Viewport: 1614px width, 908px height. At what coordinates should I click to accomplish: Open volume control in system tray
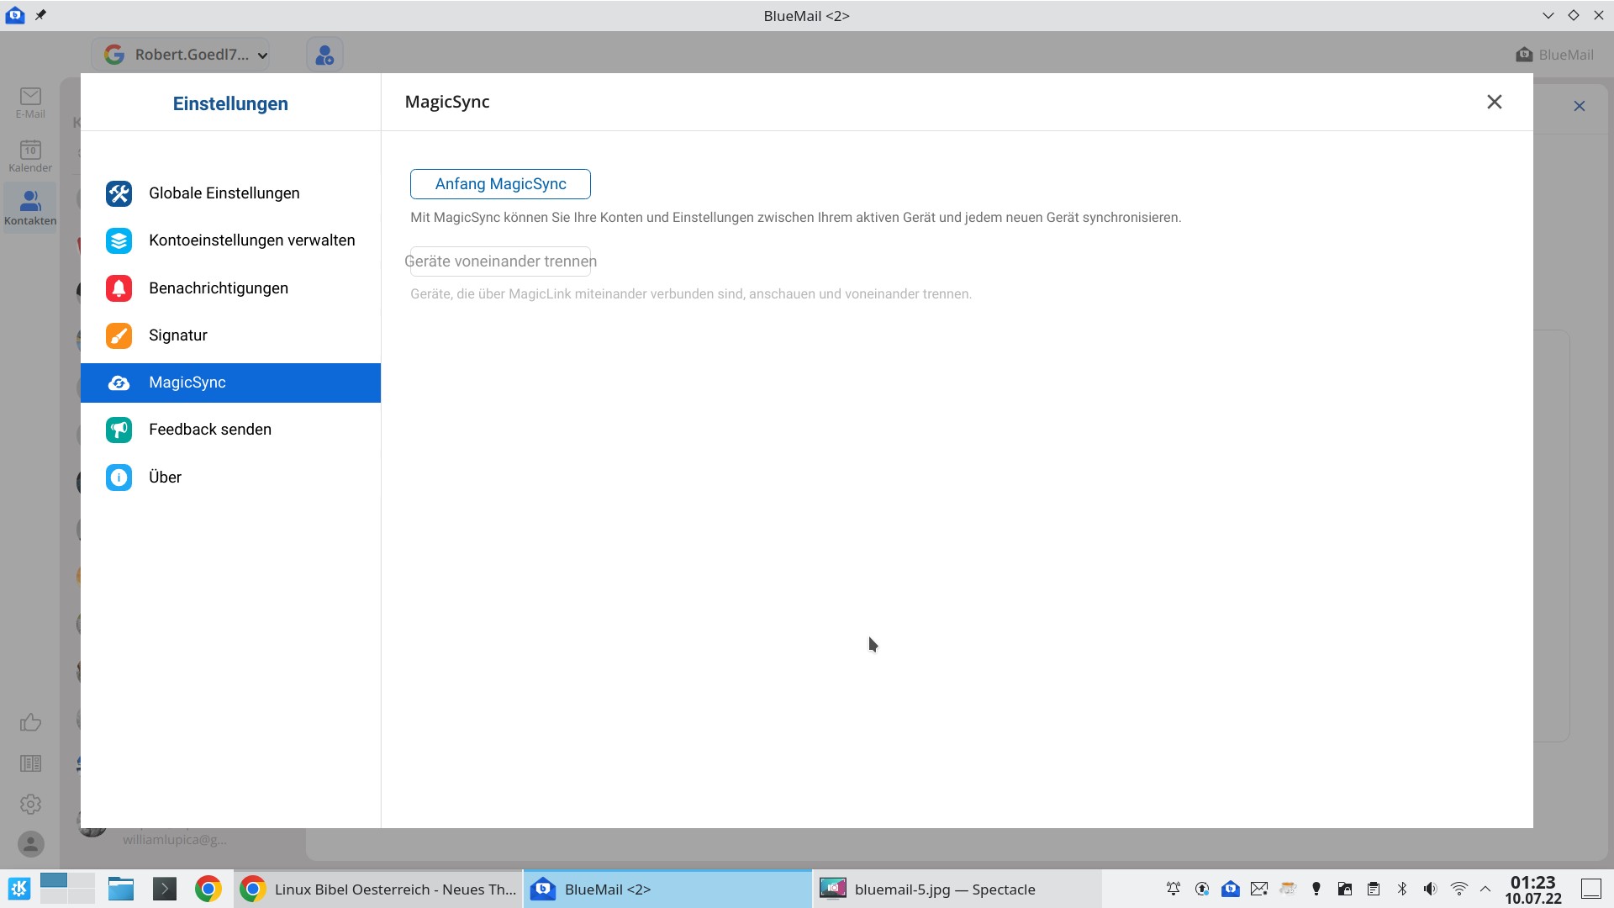point(1430,889)
